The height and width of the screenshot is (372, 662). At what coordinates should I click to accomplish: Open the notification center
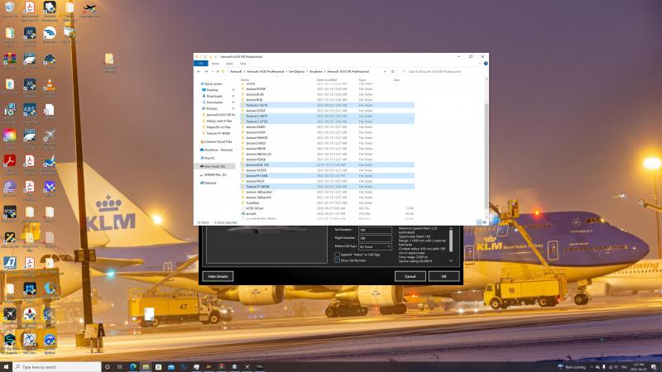(654, 367)
